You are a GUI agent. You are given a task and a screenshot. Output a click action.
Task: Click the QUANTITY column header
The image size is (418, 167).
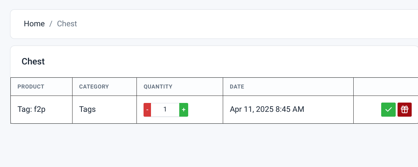158,87
